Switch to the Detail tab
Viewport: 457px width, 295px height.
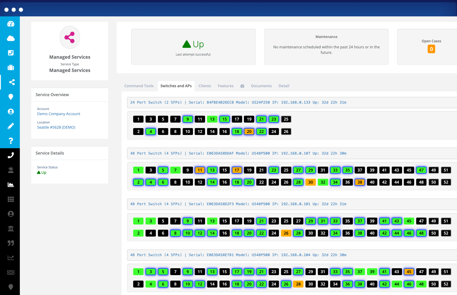[x=284, y=86]
